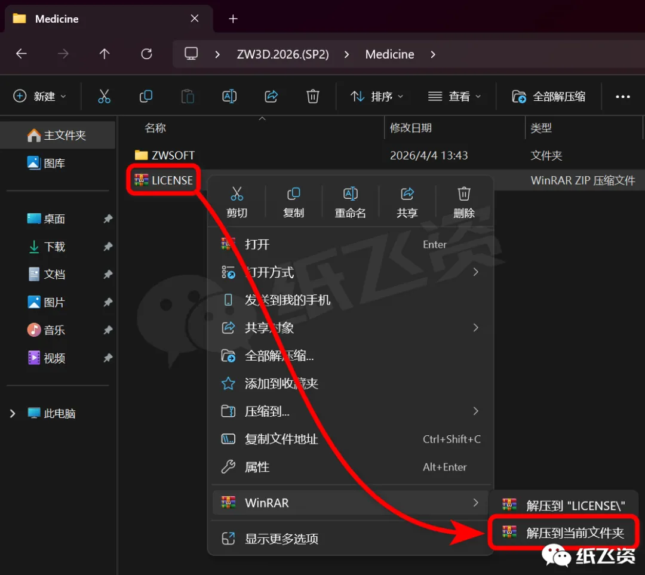645x575 pixels.
Task: Expand the 打开方式 submenu
Action: tap(350, 272)
